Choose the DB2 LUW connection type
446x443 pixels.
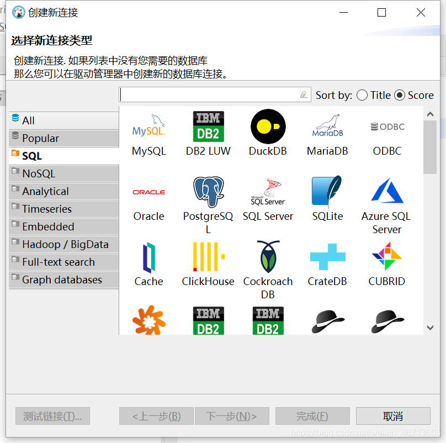coord(208,126)
